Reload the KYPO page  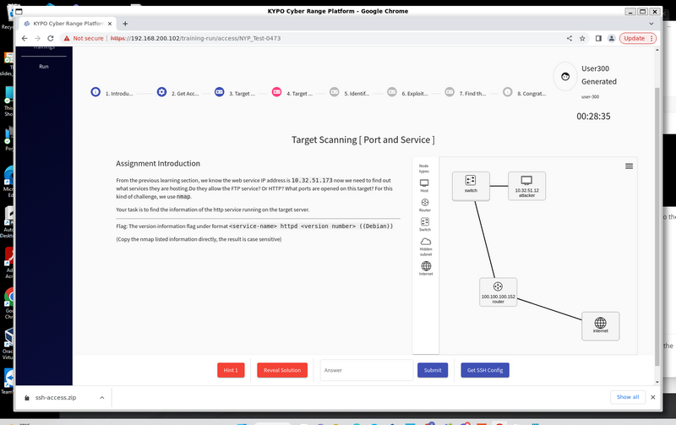[x=51, y=38]
